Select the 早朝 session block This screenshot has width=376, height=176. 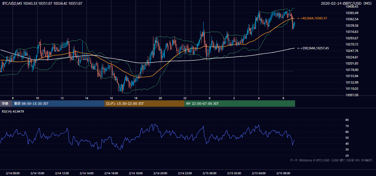[x=6, y=104]
